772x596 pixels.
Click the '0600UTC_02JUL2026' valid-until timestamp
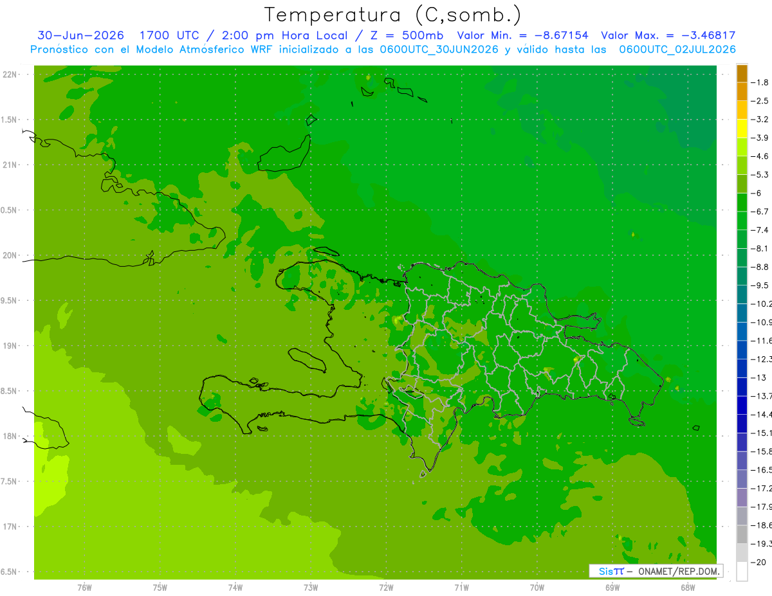point(677,50)
